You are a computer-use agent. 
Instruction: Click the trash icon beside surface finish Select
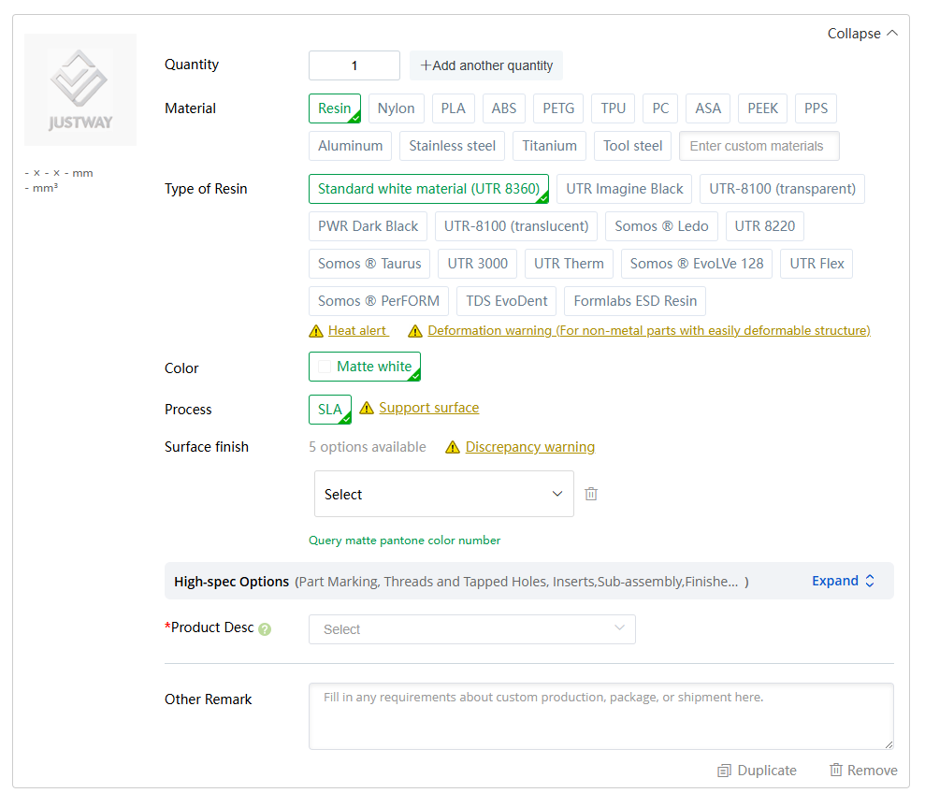[x=590, y=494]
